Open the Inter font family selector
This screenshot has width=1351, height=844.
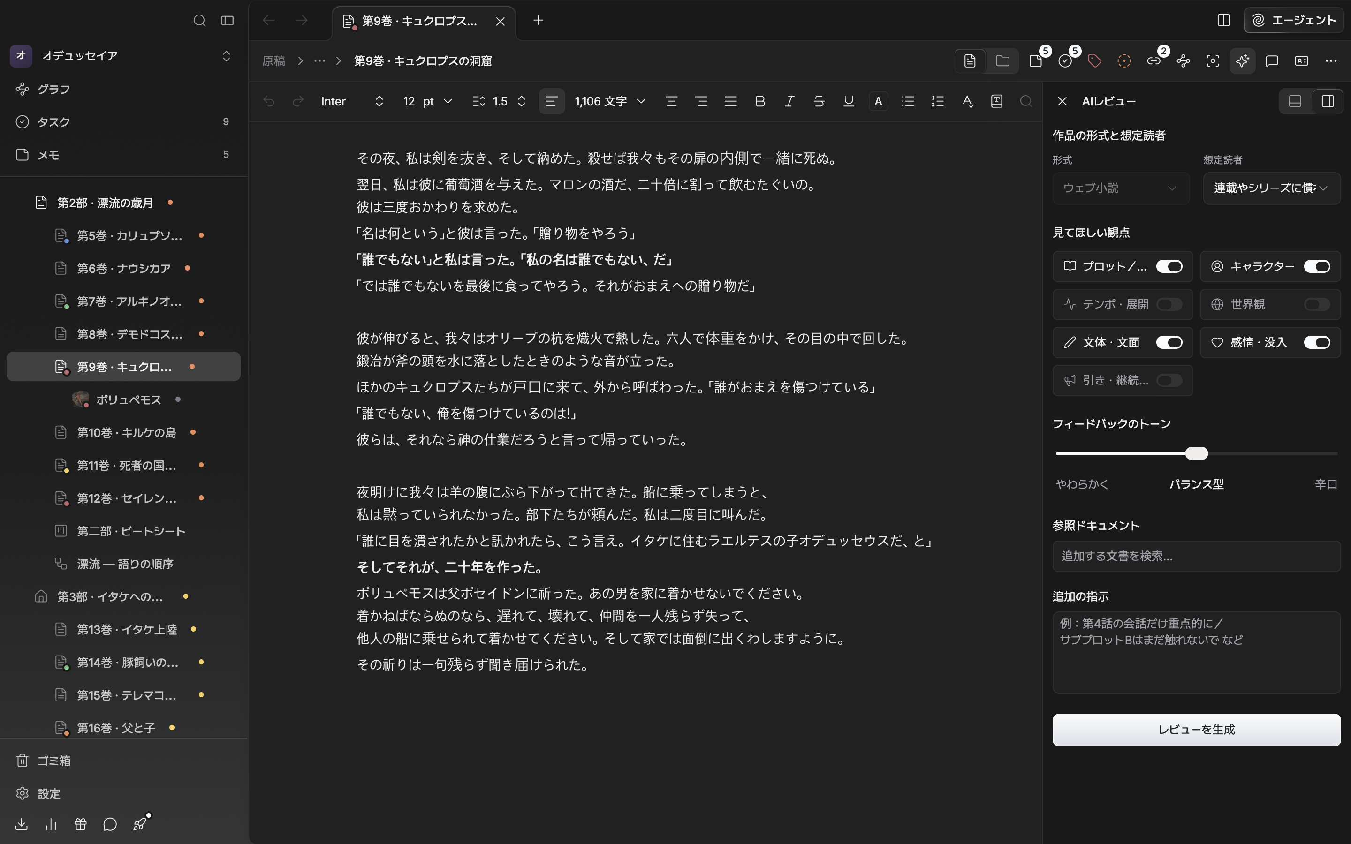(352, 101)
